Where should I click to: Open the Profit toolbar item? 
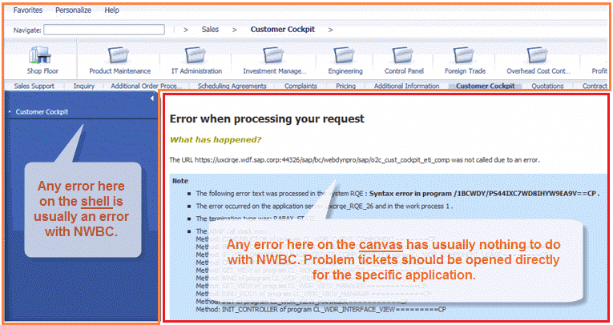tap(599, 70)
